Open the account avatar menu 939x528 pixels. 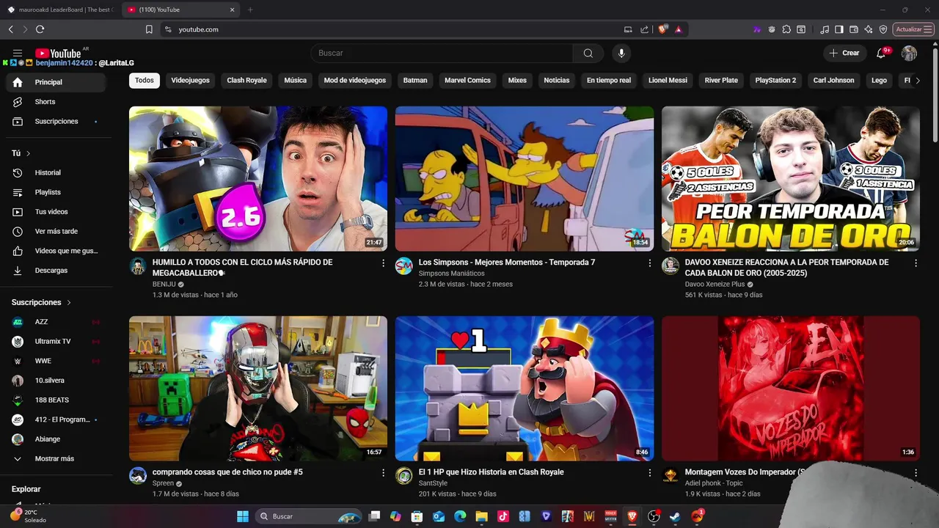pos(909,53)
